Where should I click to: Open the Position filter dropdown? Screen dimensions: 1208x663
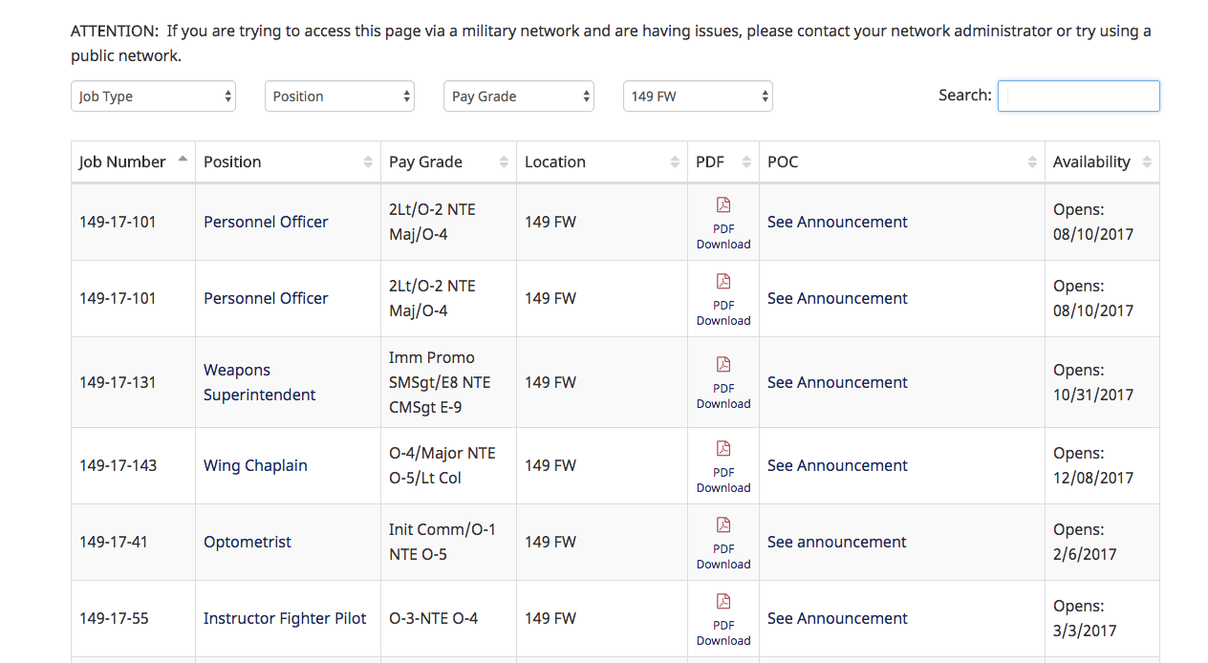click(x=339, y=96)
